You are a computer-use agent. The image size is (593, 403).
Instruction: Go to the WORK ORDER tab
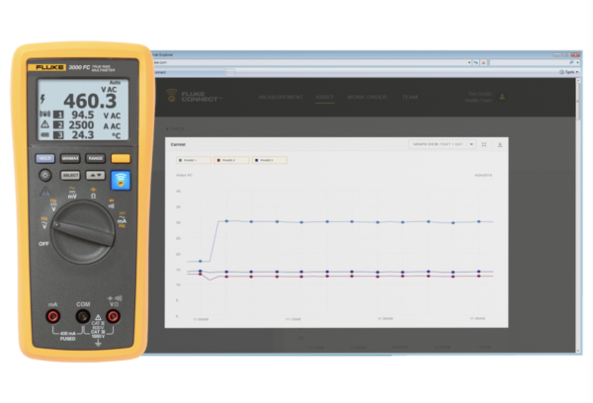point(367,97)
